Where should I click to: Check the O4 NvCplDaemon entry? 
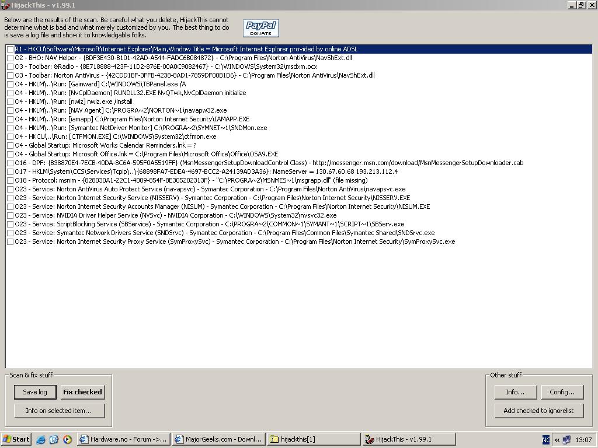point(11,93)
